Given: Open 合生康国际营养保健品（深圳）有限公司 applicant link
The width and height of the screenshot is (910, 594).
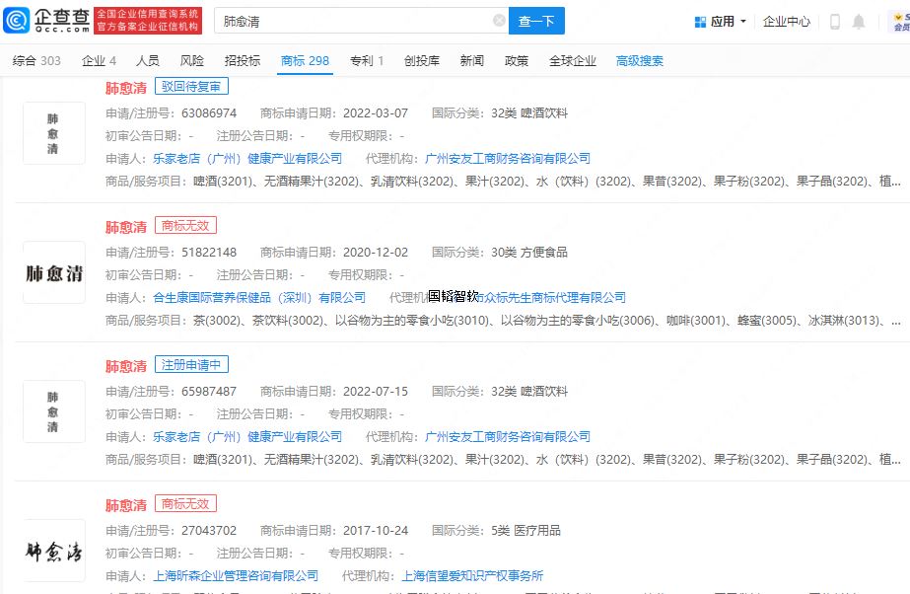Looking at the screenshot, I should point(259,297).
